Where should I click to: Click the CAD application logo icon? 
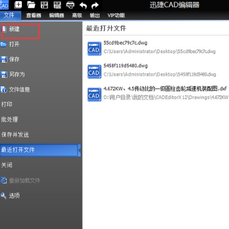pyautogui.click(x=4, y=5)
